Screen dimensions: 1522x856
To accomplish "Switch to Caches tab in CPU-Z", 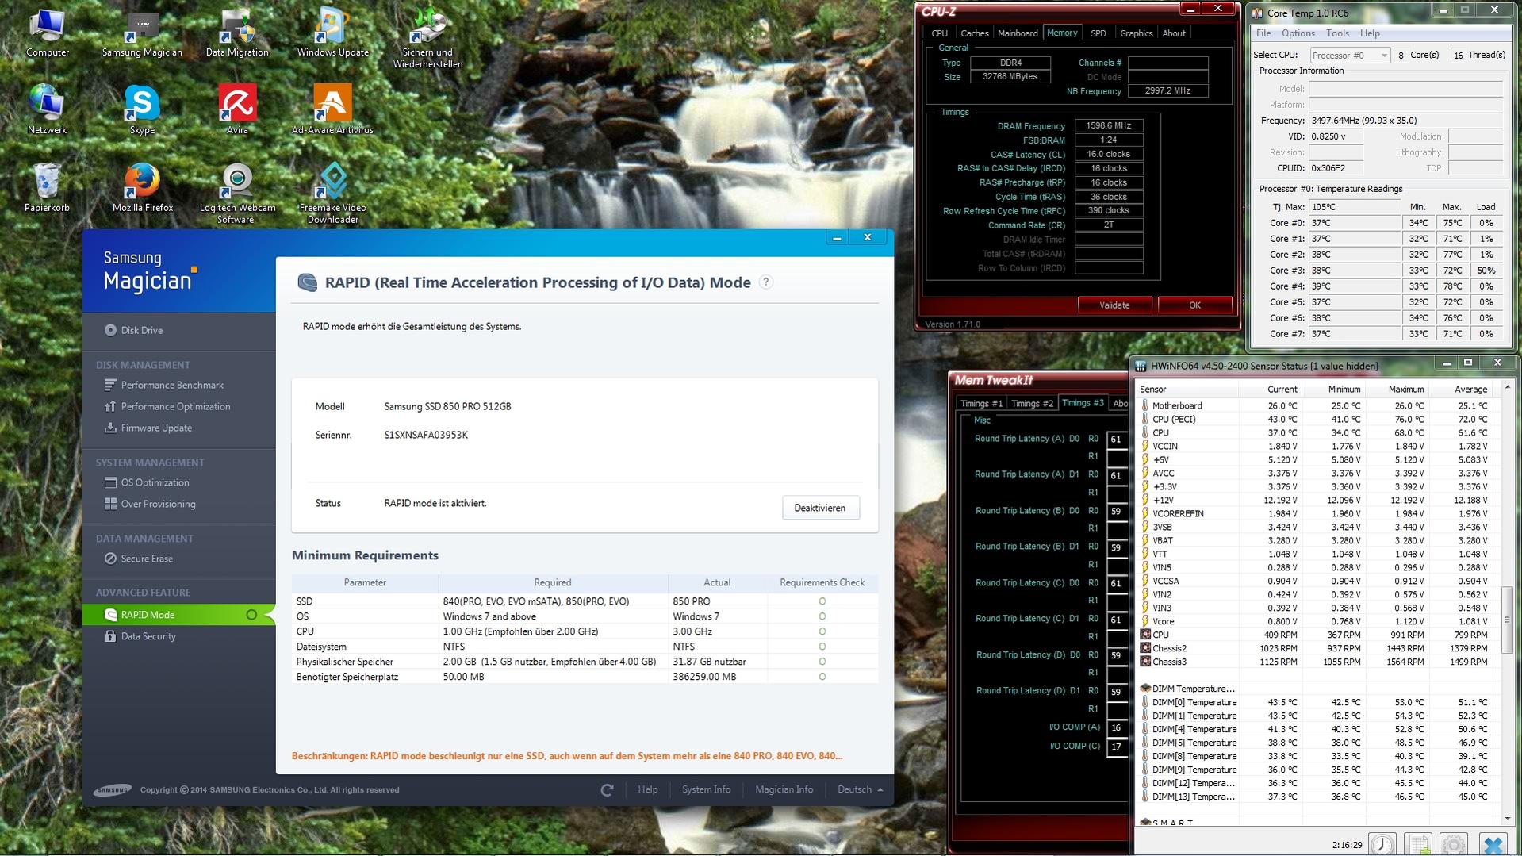I will pyautogui.click(x=974, y=33).
